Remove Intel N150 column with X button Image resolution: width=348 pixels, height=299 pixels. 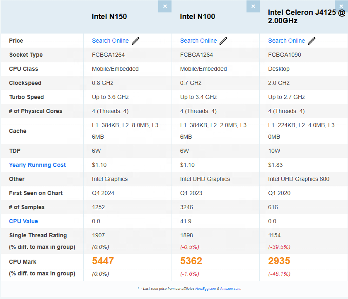(x=165, y=6)
